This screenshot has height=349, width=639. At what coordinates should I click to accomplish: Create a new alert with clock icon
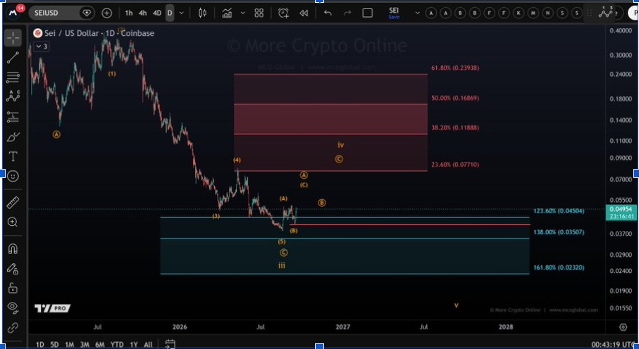[284, 13]
